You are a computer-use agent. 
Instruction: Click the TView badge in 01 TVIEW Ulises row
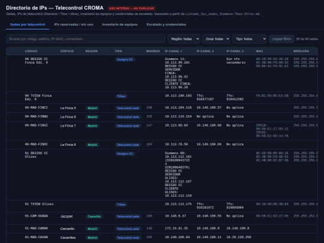coord(121,205)
